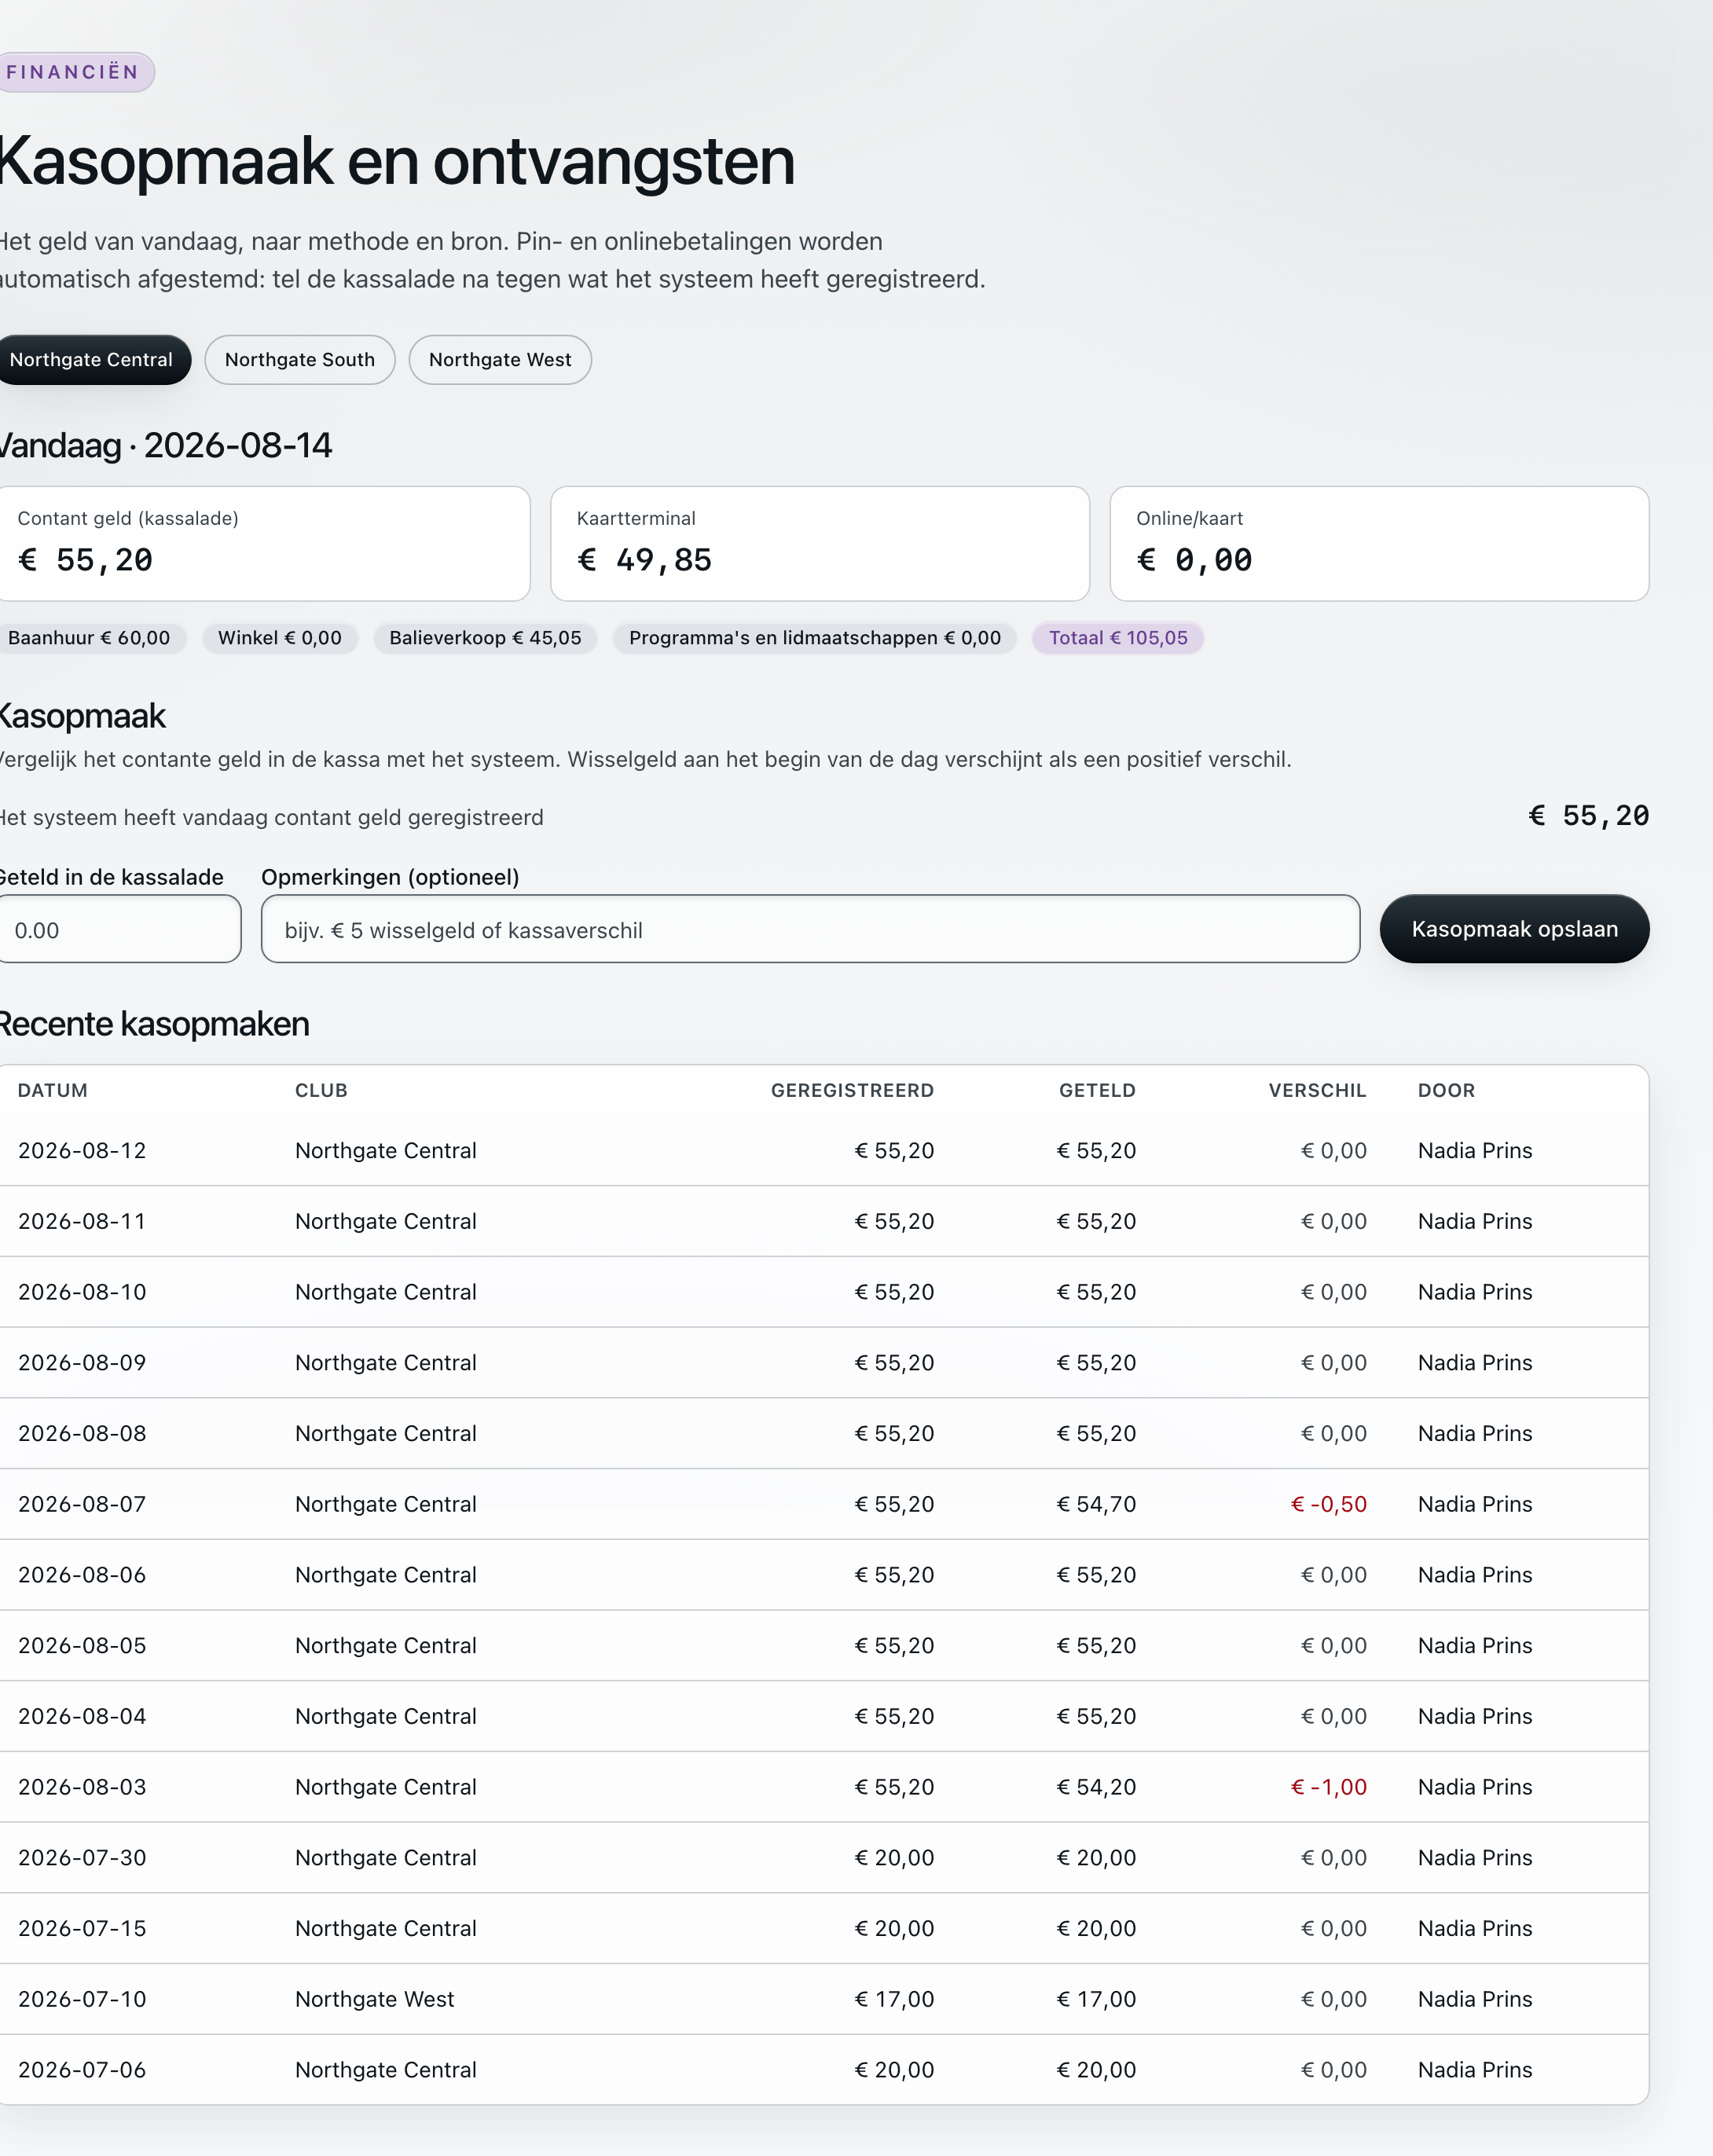This screenshot has height=2156, width=1713.
Task: Select the 2026-08-04 date cell
Action: point(82,1716)
